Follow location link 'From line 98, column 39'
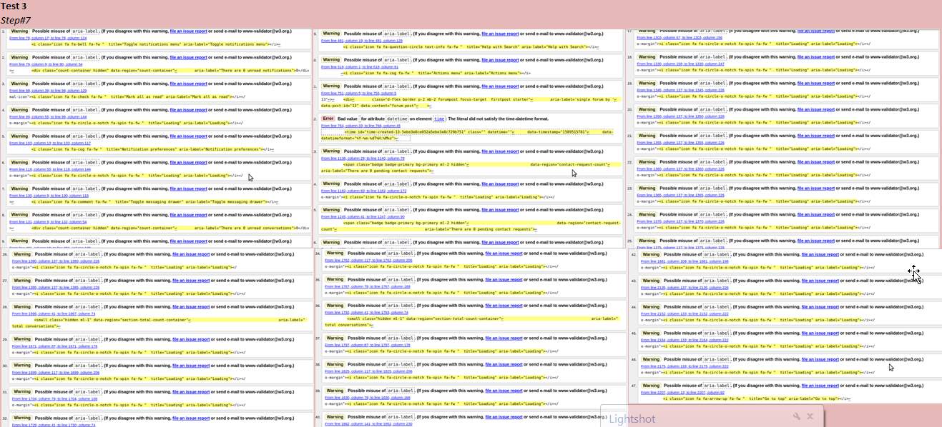 [48, 91]
